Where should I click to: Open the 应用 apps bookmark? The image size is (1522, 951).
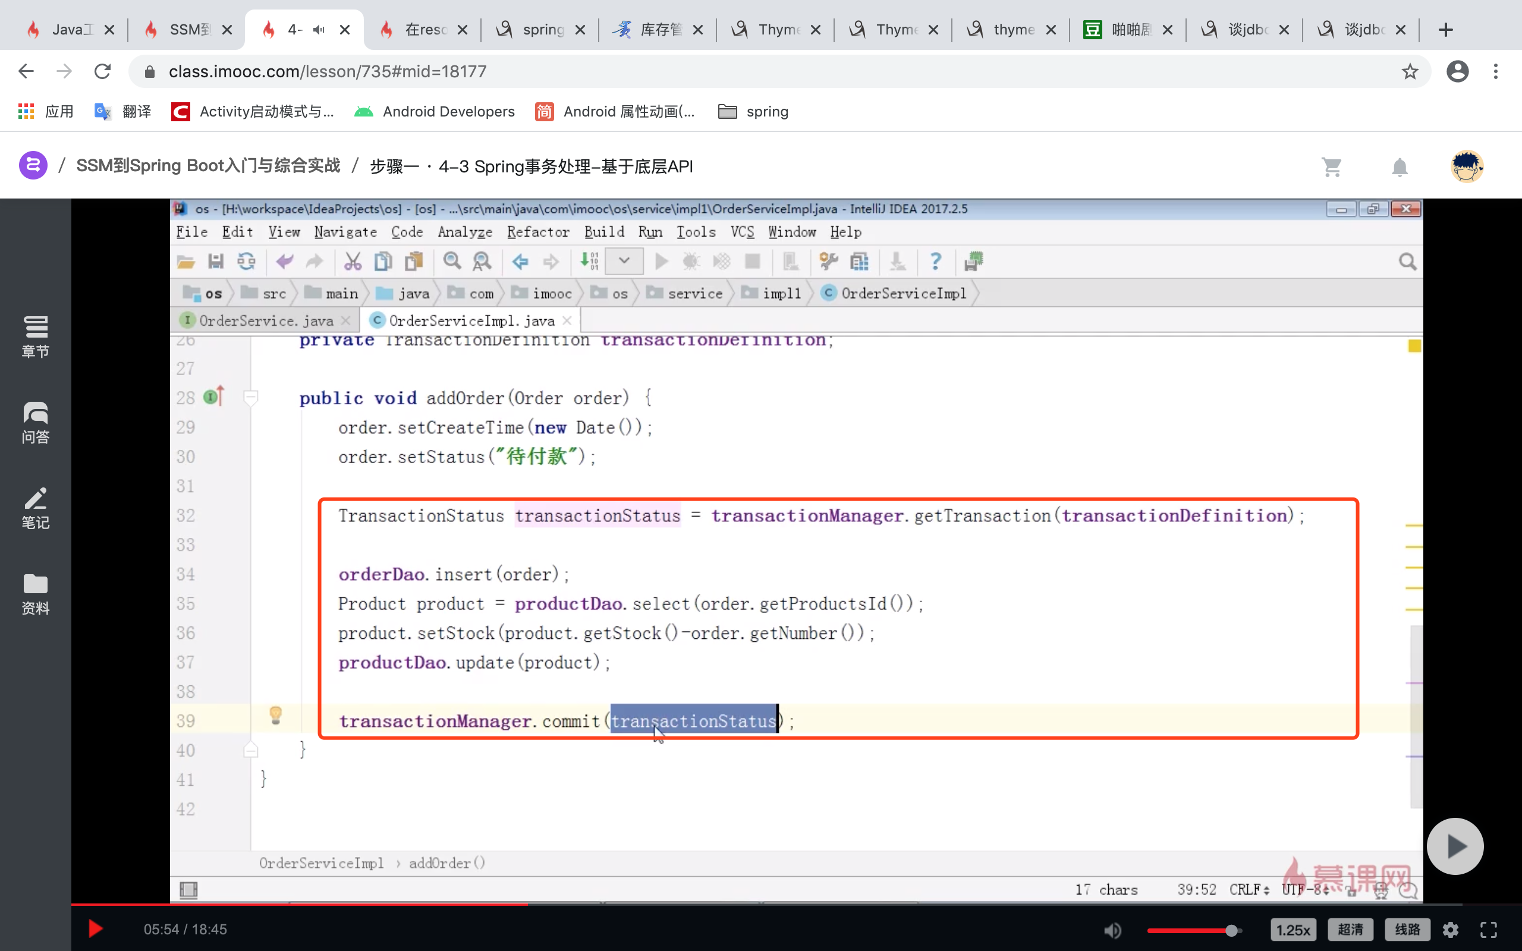[46, 111]
